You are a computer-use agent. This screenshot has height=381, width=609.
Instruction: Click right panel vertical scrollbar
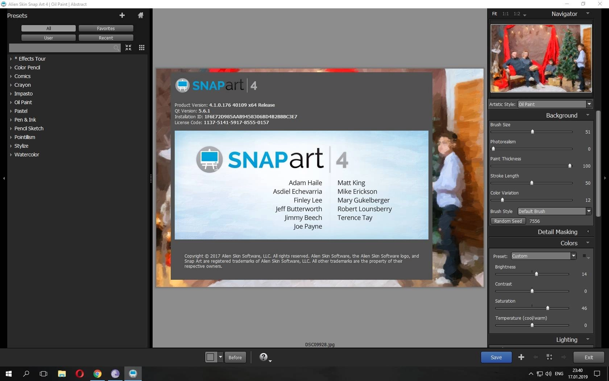[598, 163]
